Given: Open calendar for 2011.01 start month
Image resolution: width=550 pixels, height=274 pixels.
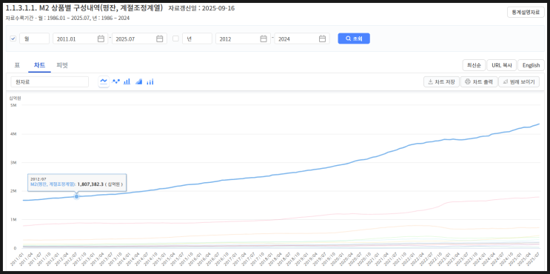Looking at the screenshot, I should (101, 39).
